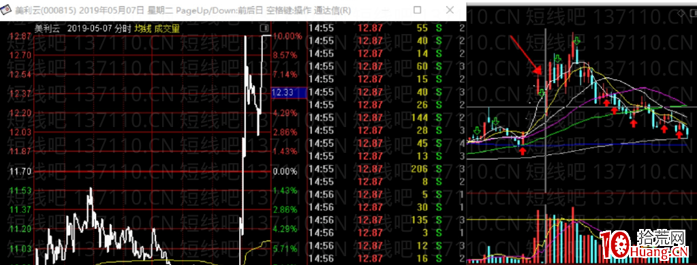Select the tick row with volume 45
The image size is (697, 265).
(x=387, y=143)
